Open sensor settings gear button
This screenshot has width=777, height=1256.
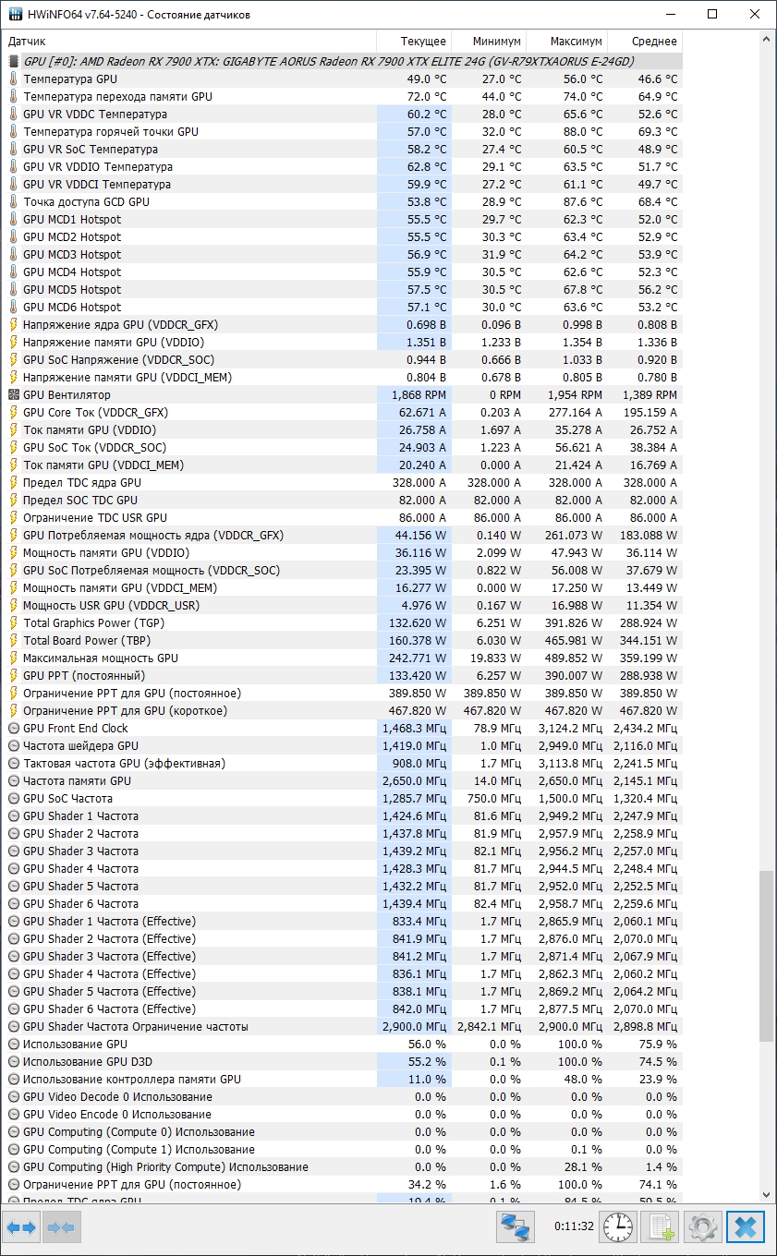[x=702, y=1227]
